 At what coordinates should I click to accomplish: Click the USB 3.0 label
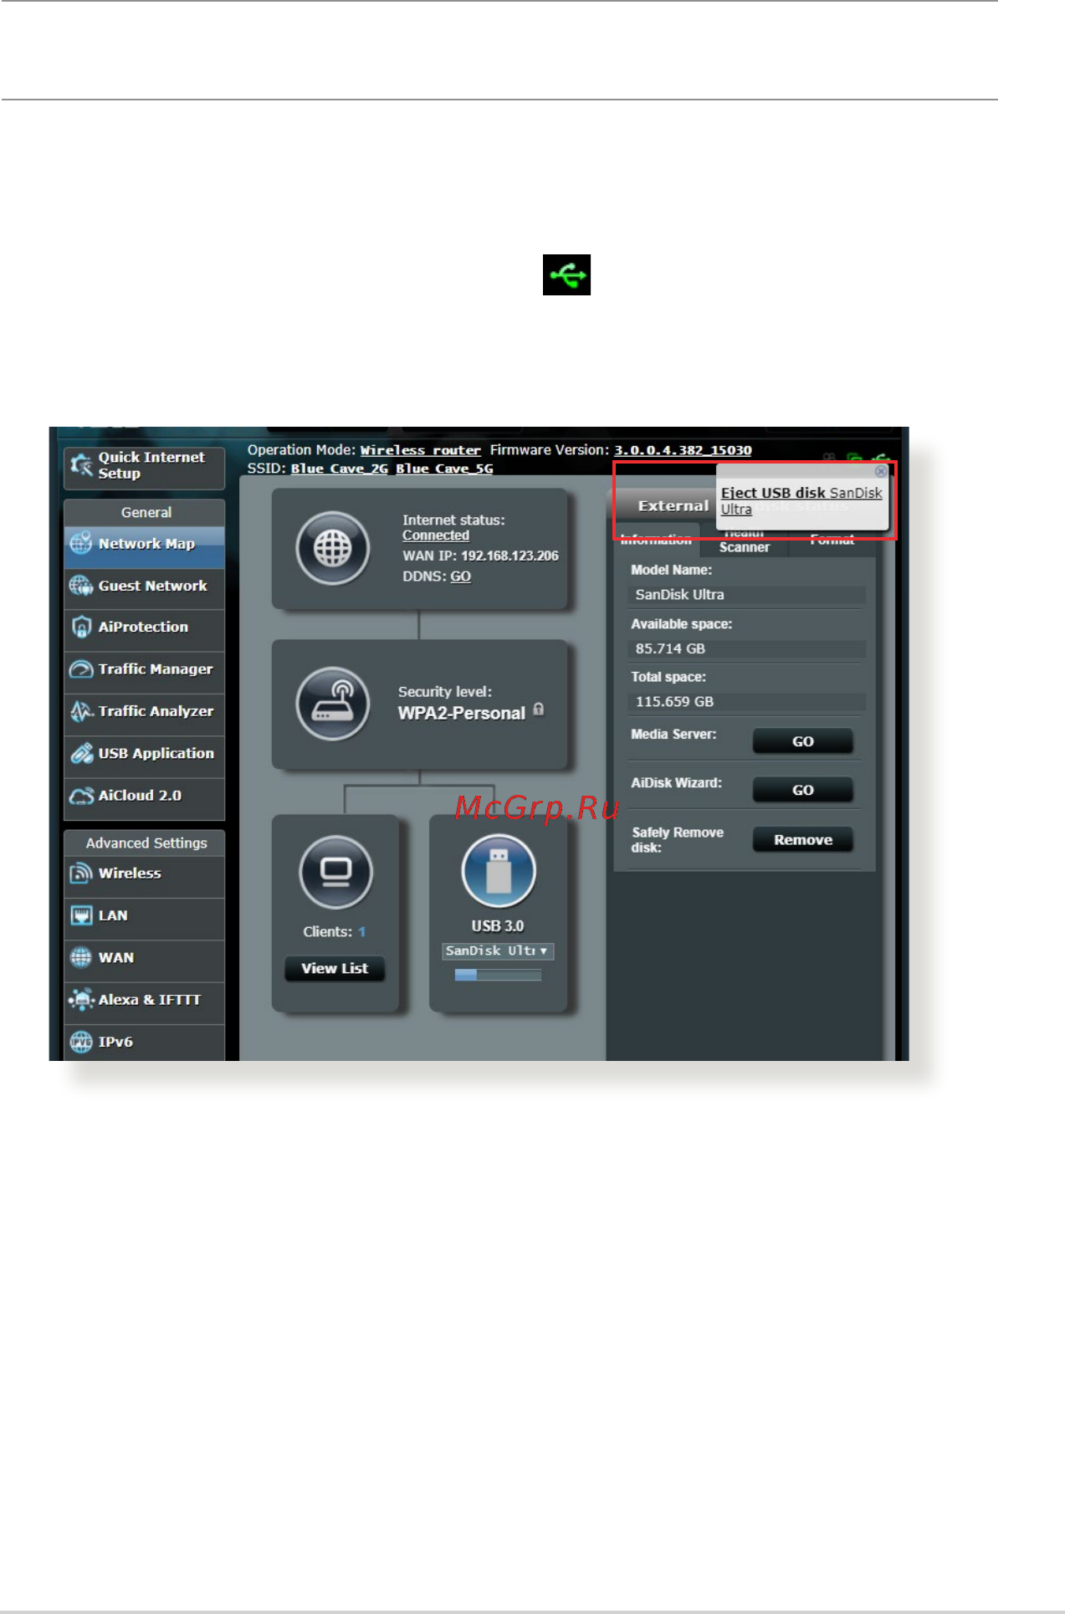(x=498, y=926)
